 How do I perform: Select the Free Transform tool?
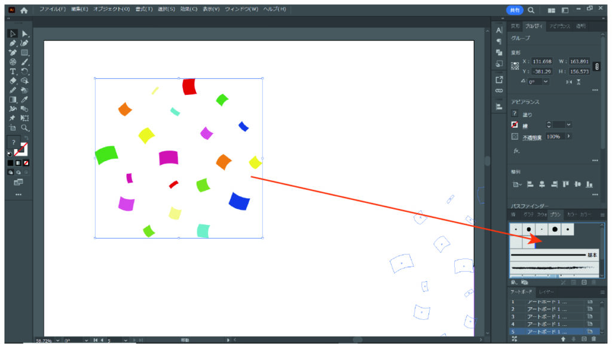(x=25, y=118)
